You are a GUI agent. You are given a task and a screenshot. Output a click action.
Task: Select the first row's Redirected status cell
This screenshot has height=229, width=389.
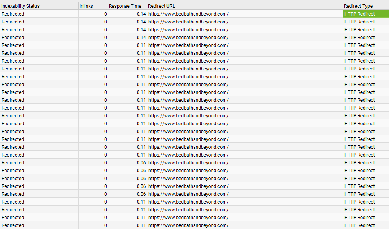click(x=13, y=14)
